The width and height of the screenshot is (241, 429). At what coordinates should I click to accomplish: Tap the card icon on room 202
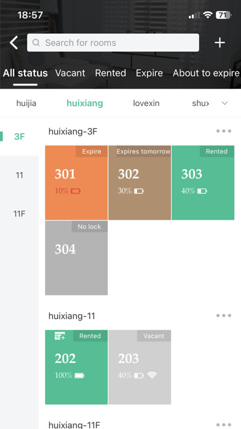(x=60, y=336)
